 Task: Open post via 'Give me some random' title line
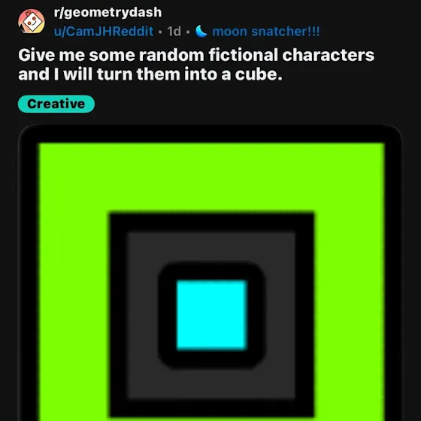pos(196,55)
